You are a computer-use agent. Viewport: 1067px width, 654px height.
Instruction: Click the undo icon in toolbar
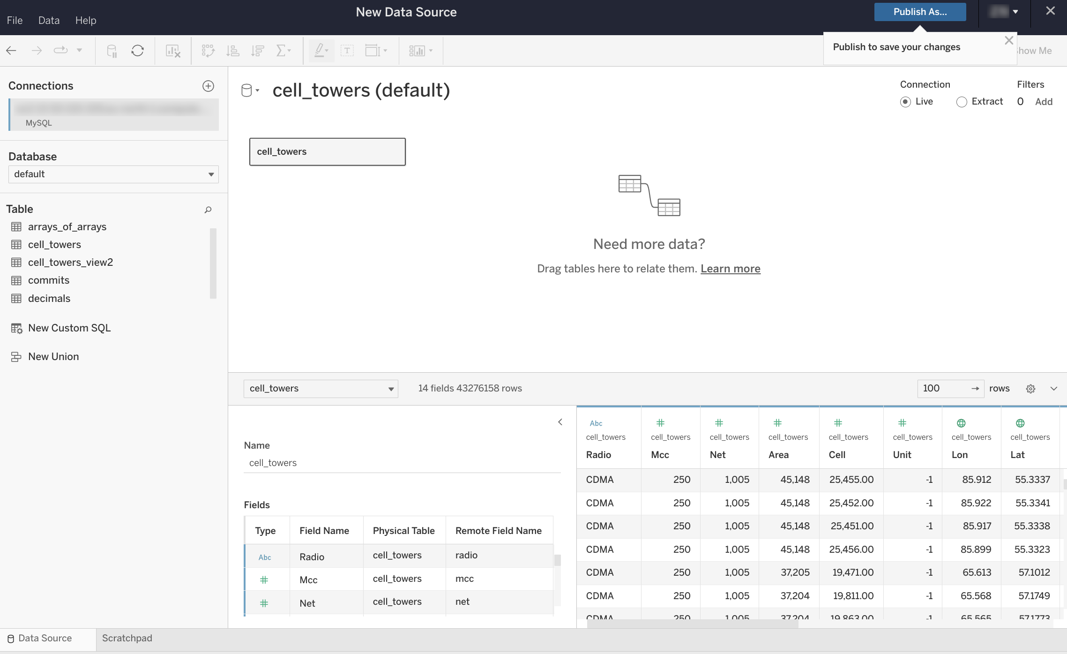(x=11, y=50)
